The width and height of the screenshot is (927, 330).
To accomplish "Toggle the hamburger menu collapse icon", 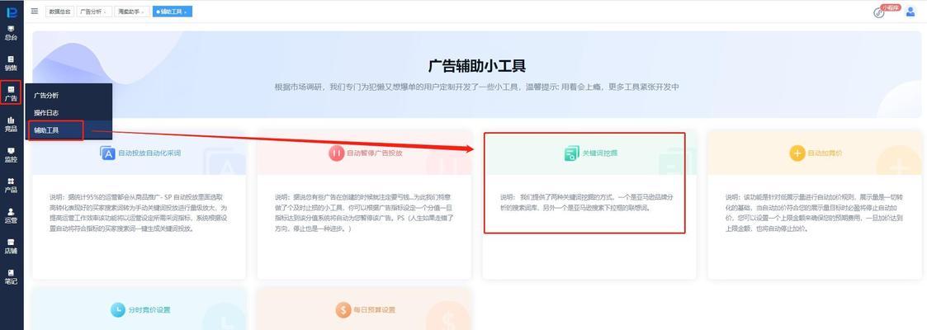I will tap(35, 12).
